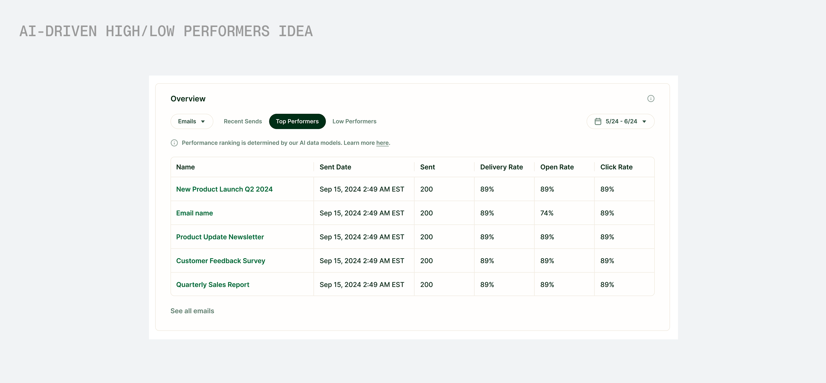Screen dimensions: 826x383
Task: Switch to the Low Performers tab
Action: tap(354, 121)
